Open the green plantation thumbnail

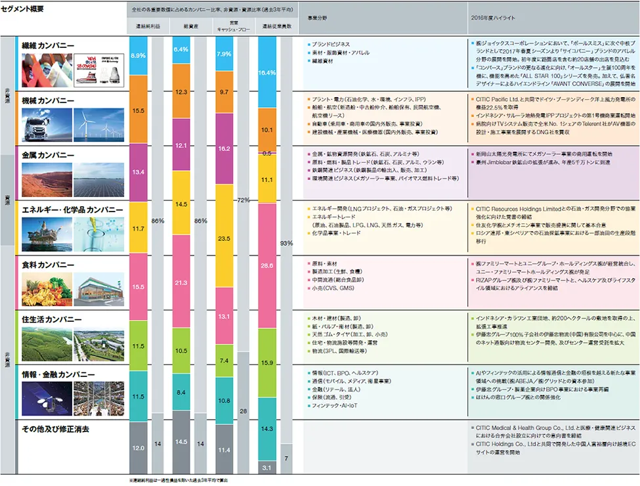pyautogui.click(x=47, y=344)
